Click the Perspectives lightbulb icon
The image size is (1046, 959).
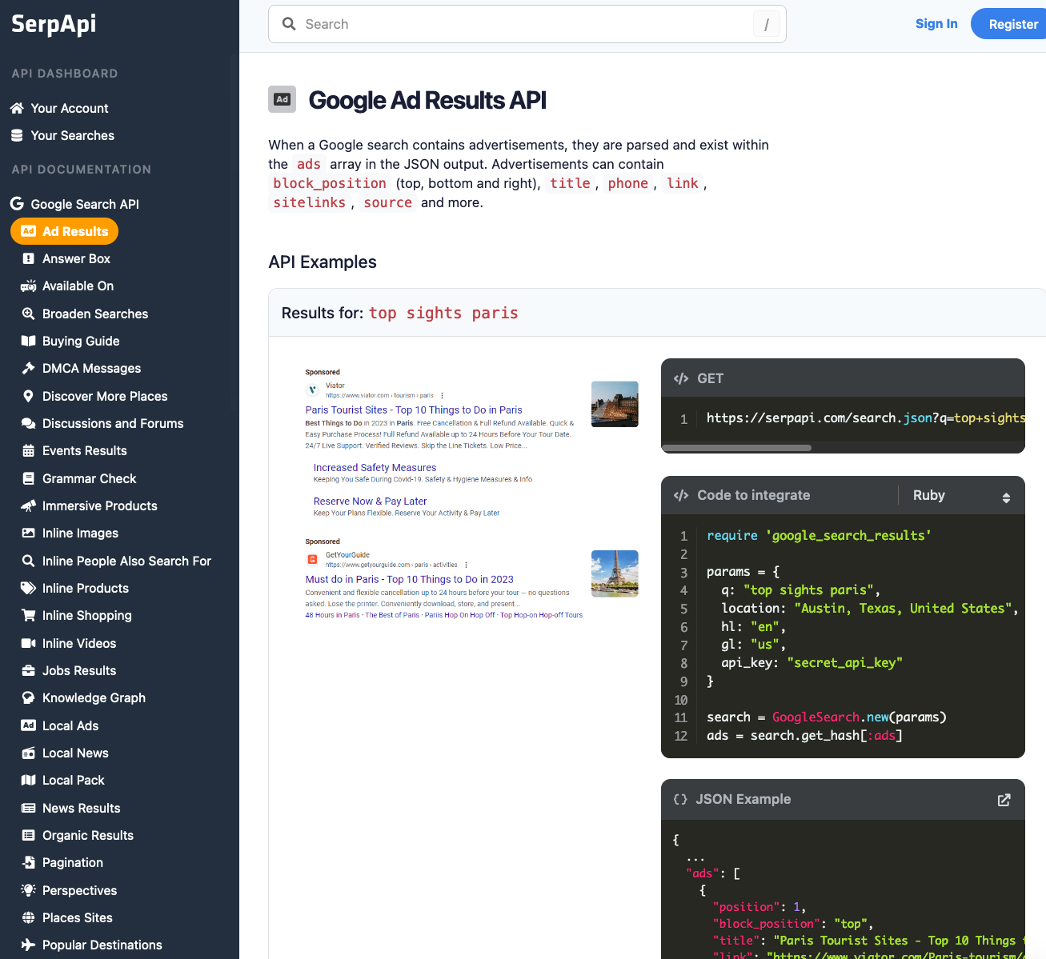coord(28,890)
